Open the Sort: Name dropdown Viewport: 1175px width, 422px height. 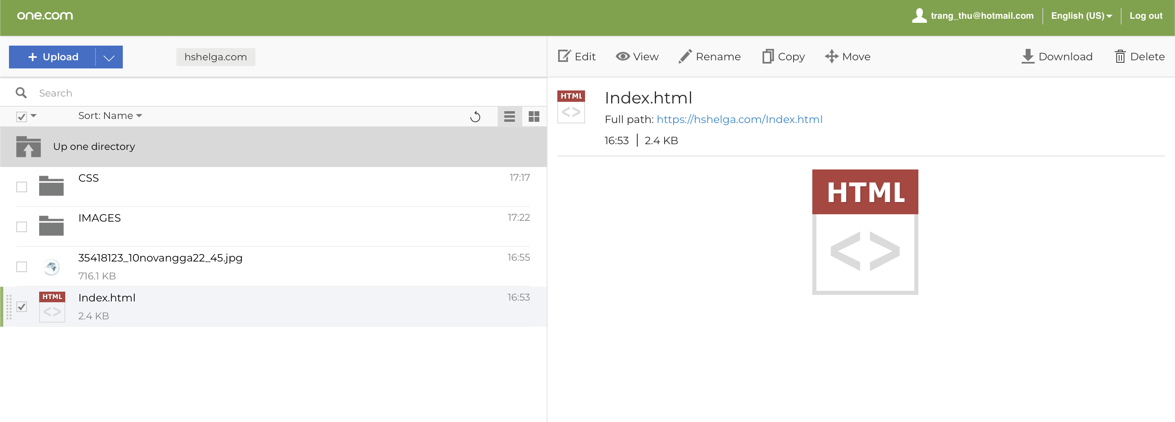click(110, 116)
